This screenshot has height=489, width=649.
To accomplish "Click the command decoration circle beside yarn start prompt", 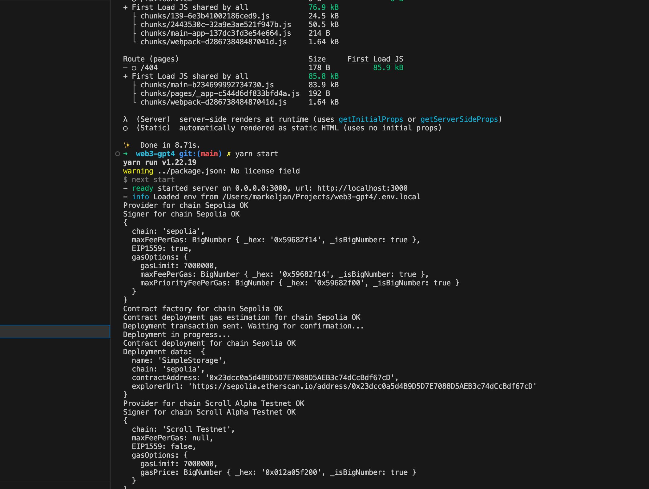I will pyautogui.click(x=117, y=154).
